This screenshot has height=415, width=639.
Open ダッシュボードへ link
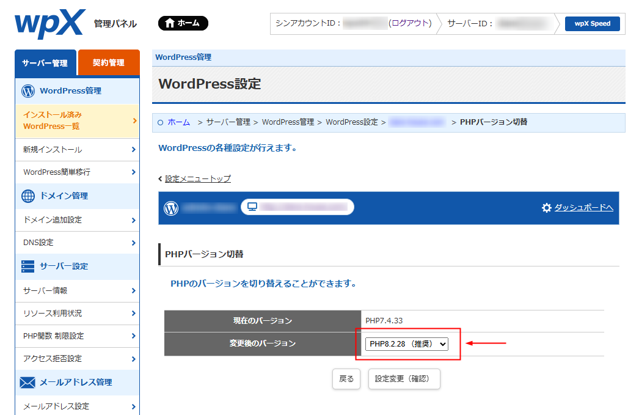point(583,208)
